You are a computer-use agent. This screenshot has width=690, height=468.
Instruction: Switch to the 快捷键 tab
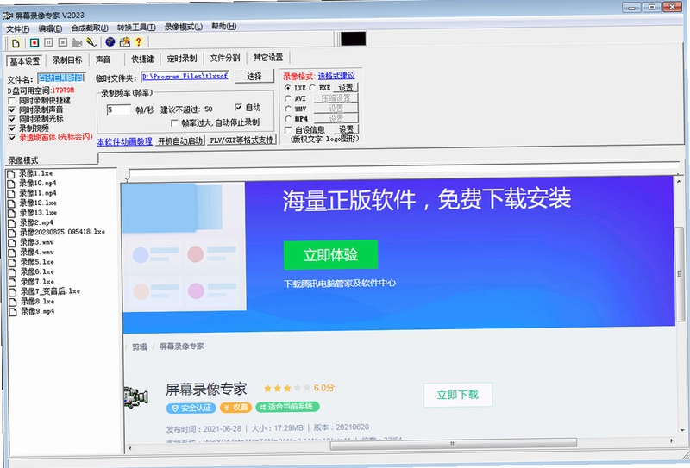(142, 59)
